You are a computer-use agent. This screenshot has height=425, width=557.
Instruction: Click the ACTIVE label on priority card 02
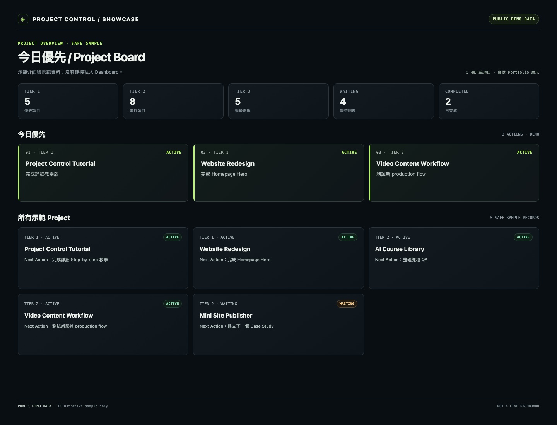(x=349, y=152)
